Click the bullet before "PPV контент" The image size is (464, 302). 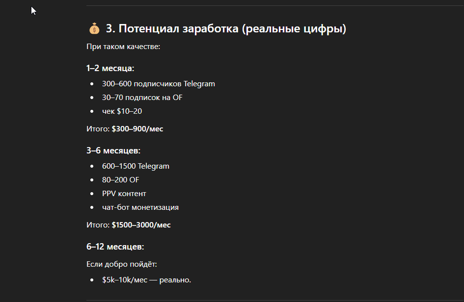click(x=92, y=194)
